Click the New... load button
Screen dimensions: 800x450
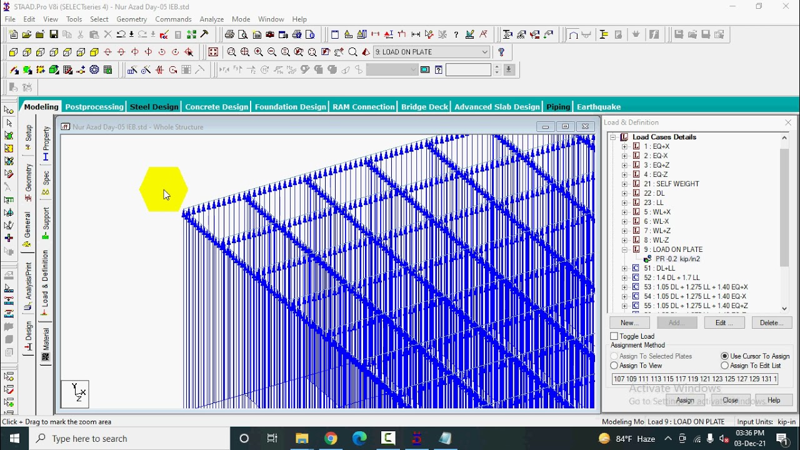click(629, 323)
